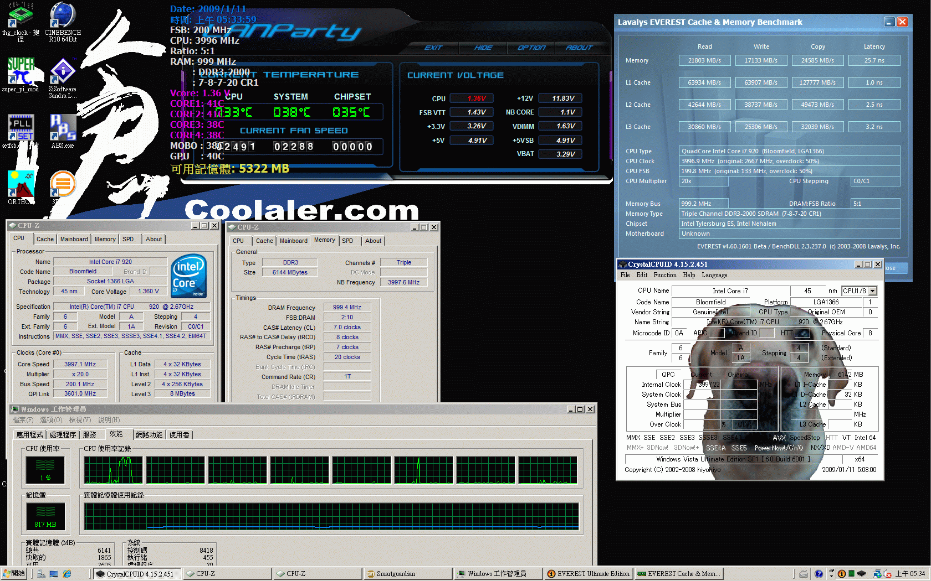Viewport: 931px width, 581px height.
Task: Click the first CPU-Z window title icon
Action: [x=12, y=226]
